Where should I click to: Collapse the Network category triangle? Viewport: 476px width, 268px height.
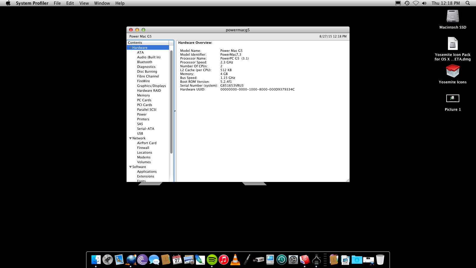[x=130, y=138]
